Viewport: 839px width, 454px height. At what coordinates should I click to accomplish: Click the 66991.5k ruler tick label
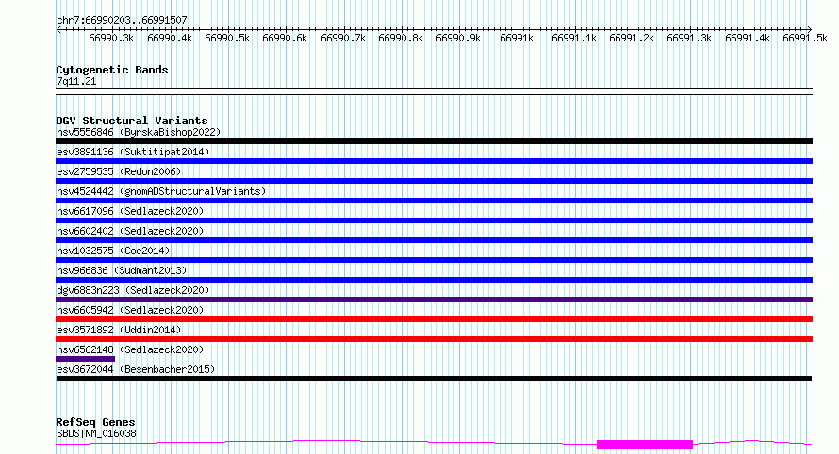[805, 39]
